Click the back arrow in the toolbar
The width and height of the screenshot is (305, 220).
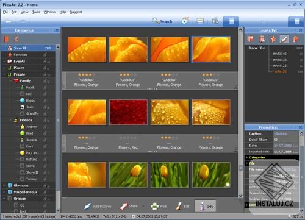9,21
